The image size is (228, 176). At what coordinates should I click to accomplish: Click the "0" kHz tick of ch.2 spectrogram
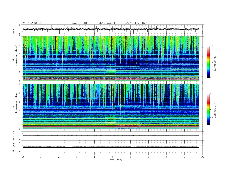[20, 129]
